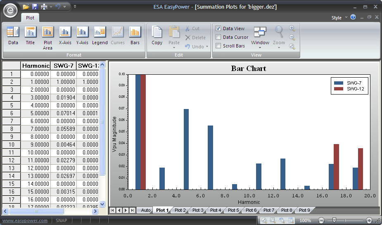Image resolution: width=382 pixels, height=225 pixels.
Task: Click the SWG-12 red legend swatch
Action: tap(339, 89)
